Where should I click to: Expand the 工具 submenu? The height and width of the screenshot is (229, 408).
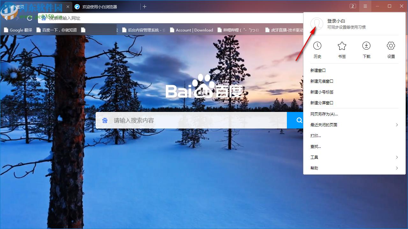pos(354,157)
